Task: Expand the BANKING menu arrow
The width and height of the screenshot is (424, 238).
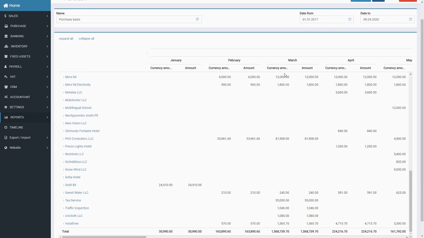Action: click(x=47, y=36)
